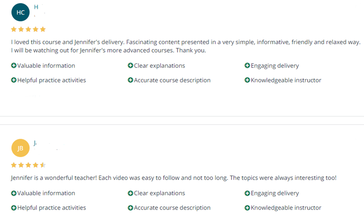The width and height of the screenshot is (364, 216).
Task: Select JB's Accurate course description tag
Action: [x=169, y=208]
